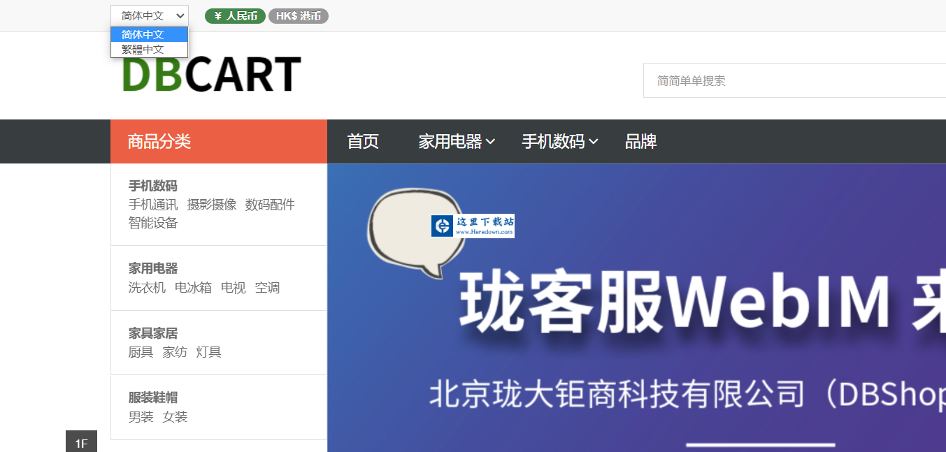The height and width of the screenshot is (452, 946).
Task: Open 家用电器 navigation menu item
Action: 450,141
